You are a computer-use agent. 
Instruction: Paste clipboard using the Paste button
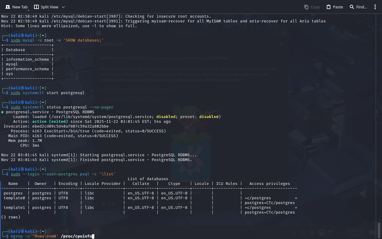pos(335,7)
